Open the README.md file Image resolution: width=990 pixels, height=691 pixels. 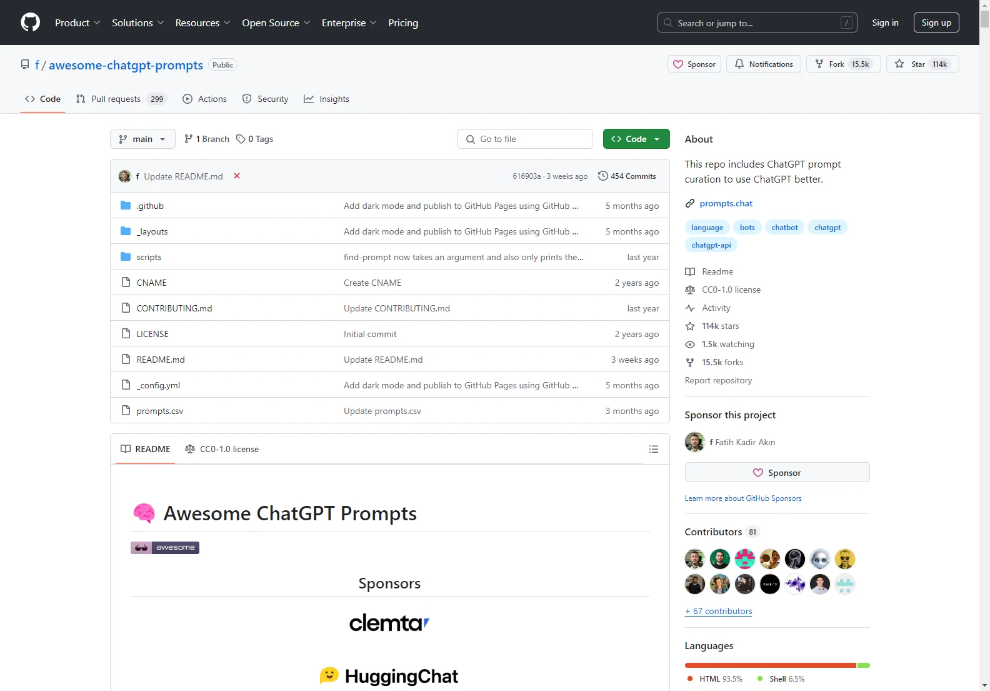(161, 360)
